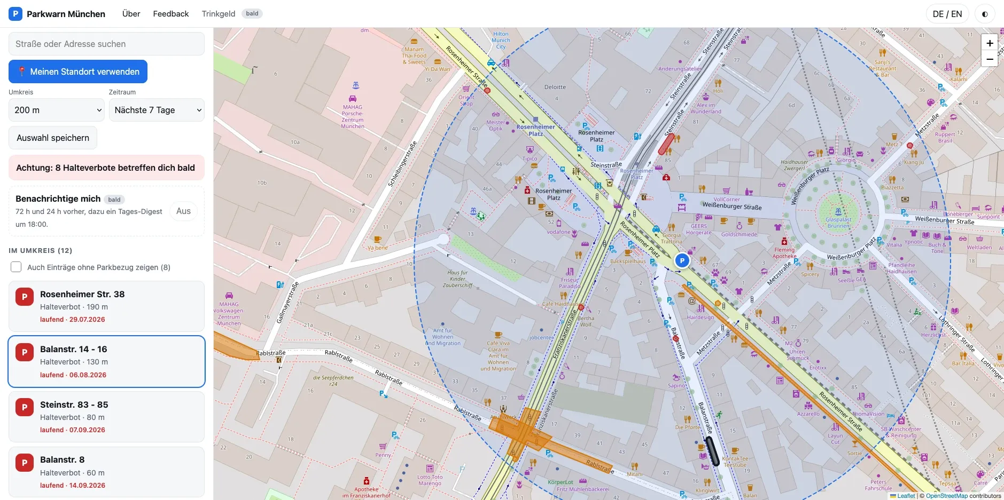Check Auch Einträge ohne Parkbezug zeigen
The image size is (1004, 500).
click(16, 267)
